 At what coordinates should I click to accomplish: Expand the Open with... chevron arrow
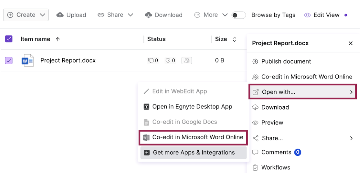pos(351,92)
